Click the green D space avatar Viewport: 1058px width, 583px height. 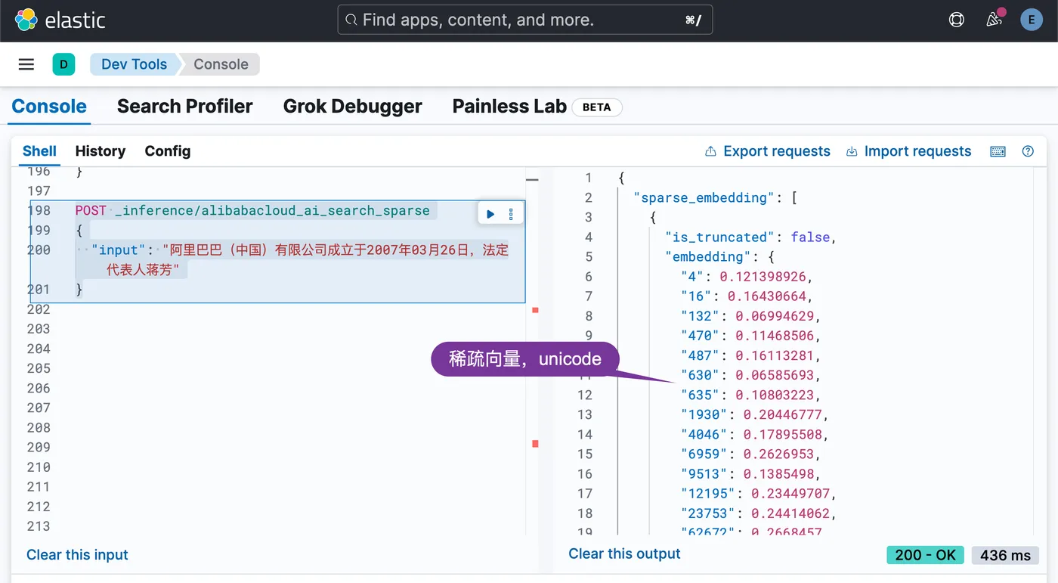point(63,64)
